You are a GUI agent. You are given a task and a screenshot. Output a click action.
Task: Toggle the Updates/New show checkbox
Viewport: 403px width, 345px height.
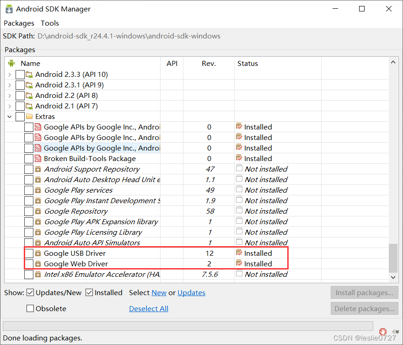[30, 292]
